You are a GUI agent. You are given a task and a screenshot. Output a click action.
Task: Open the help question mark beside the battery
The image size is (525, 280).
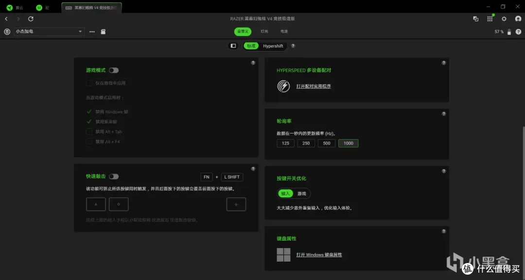(x=518, y=32)
